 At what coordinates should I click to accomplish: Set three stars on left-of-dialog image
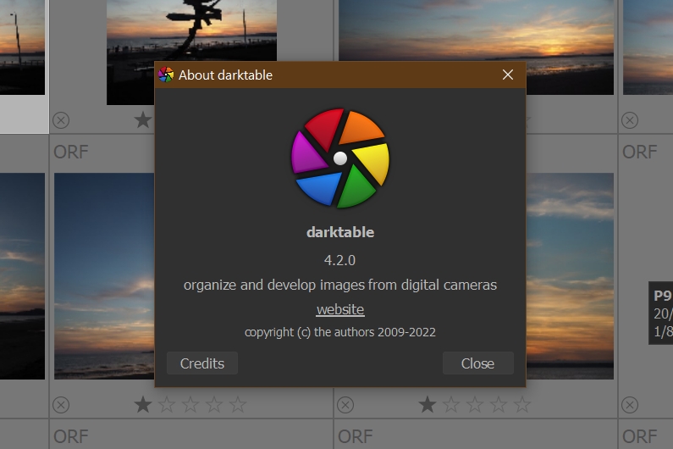point(190,405)
